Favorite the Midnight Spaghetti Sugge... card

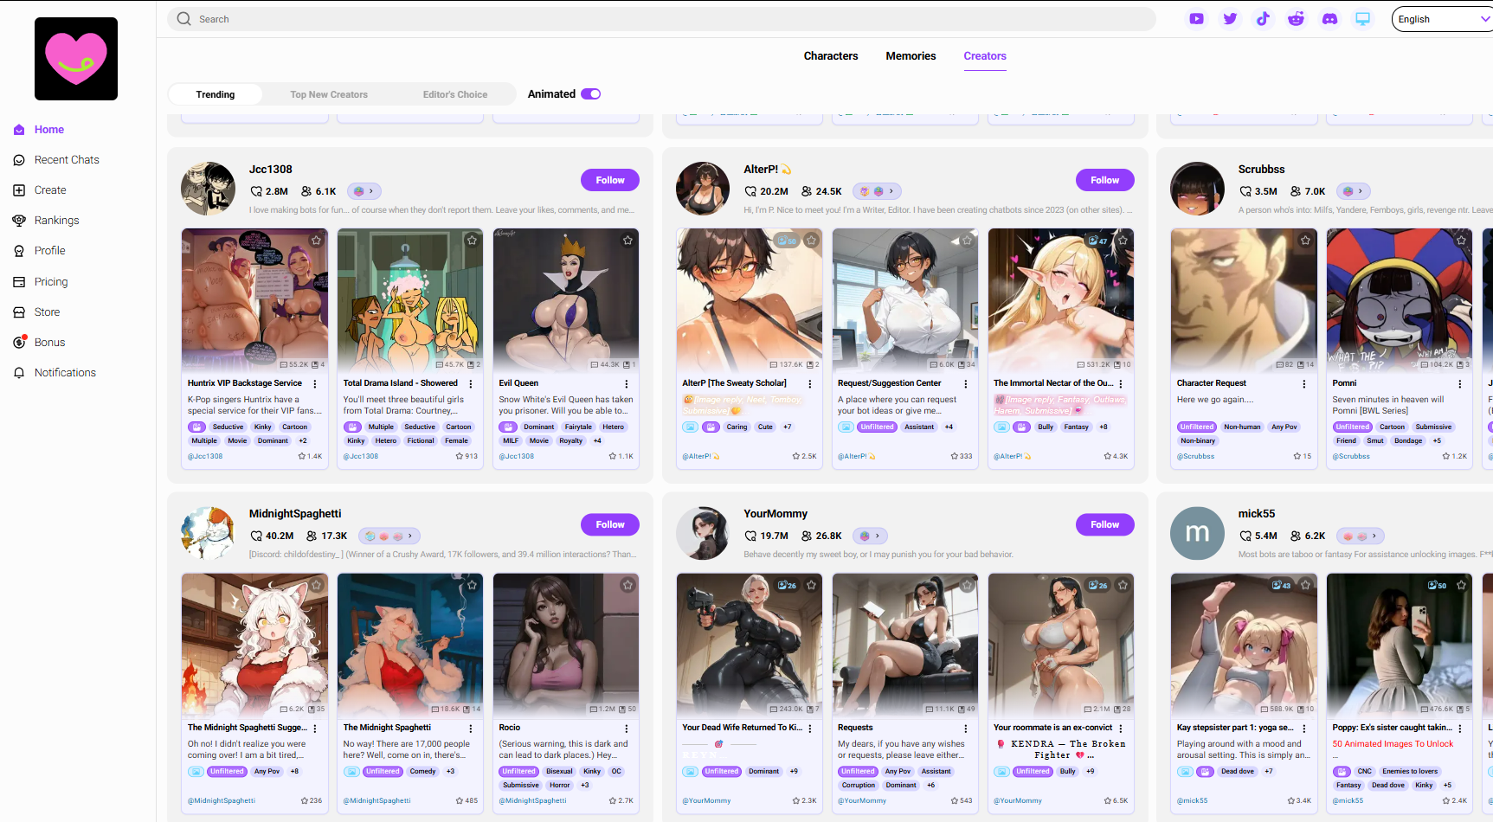(316, 585)
